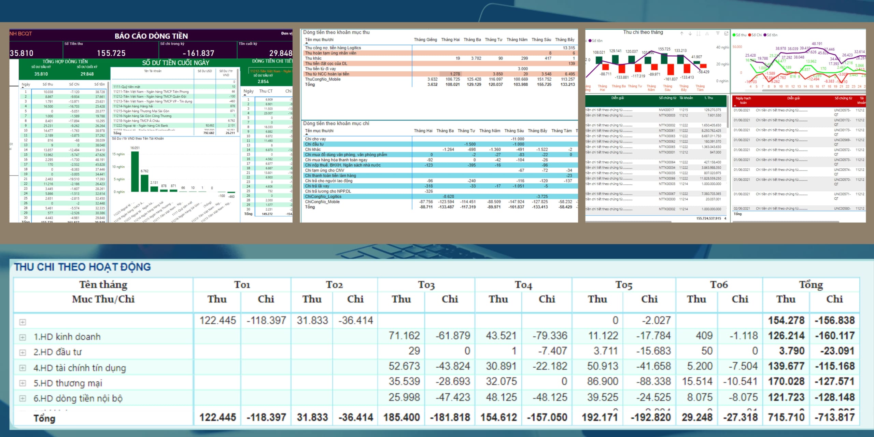This screenshot has width=874, height=437.
Task: Click the T03 month column header
Action: pyautogui.click(x=426, y=285)
